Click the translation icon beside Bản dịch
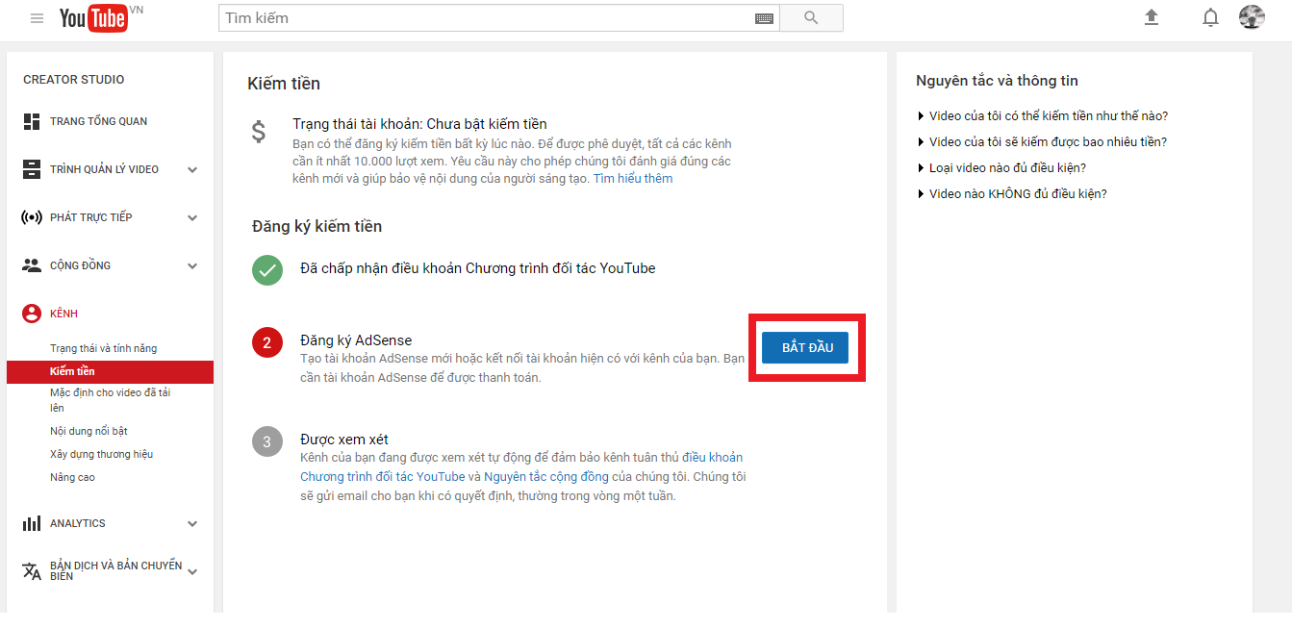Viewport: 1292px width, 629px height. coord(32,571)
